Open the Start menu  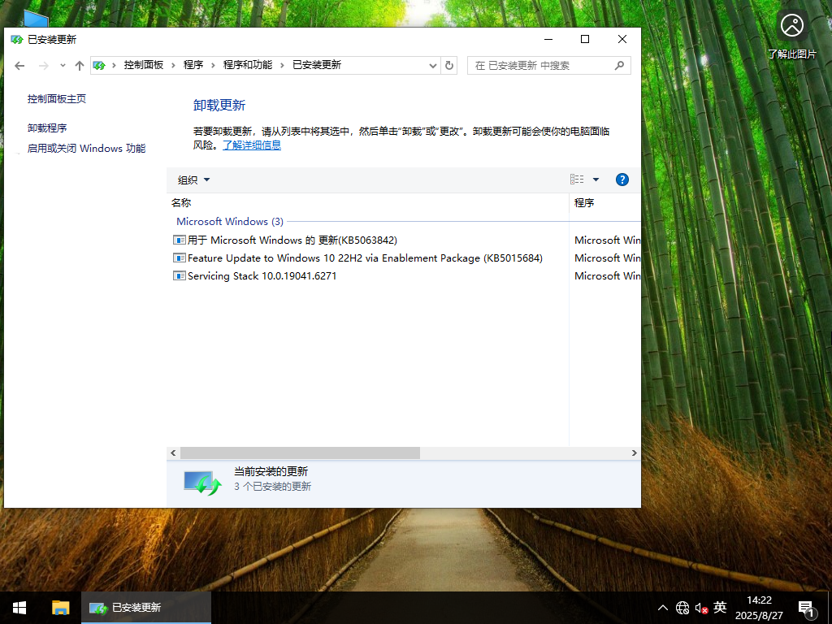pyautogui.click(x=18, y=607)
